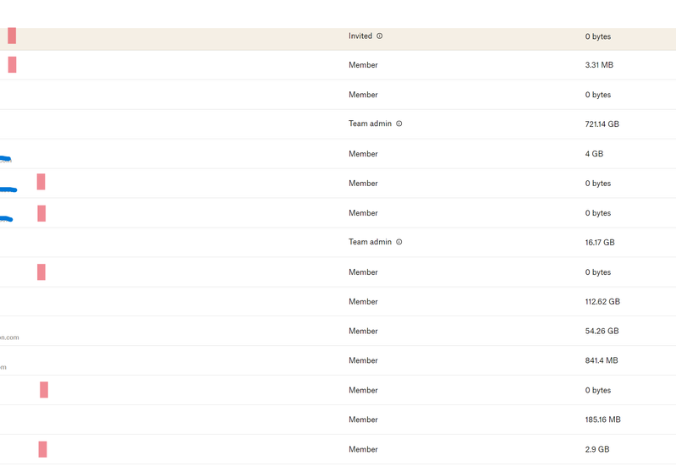The image size is (676, 472).
Task: Select the Invited status label
Action: (x=360, y=36)
